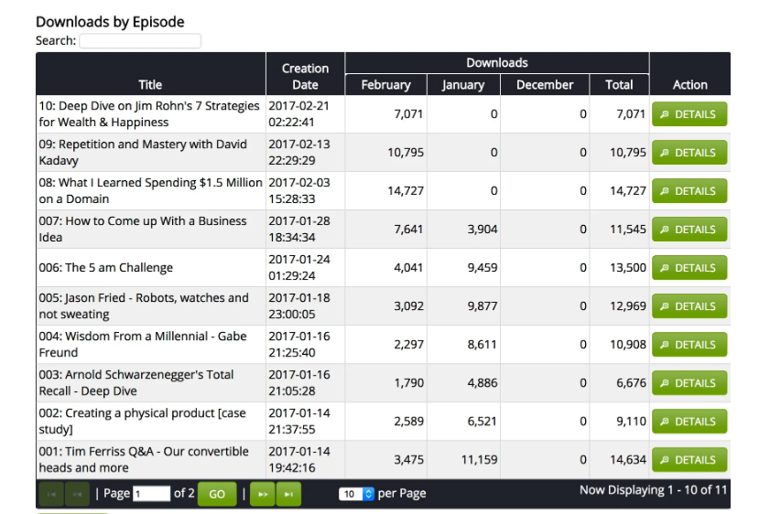Click the Search input field
770x514 pixels.
[140, 41]
